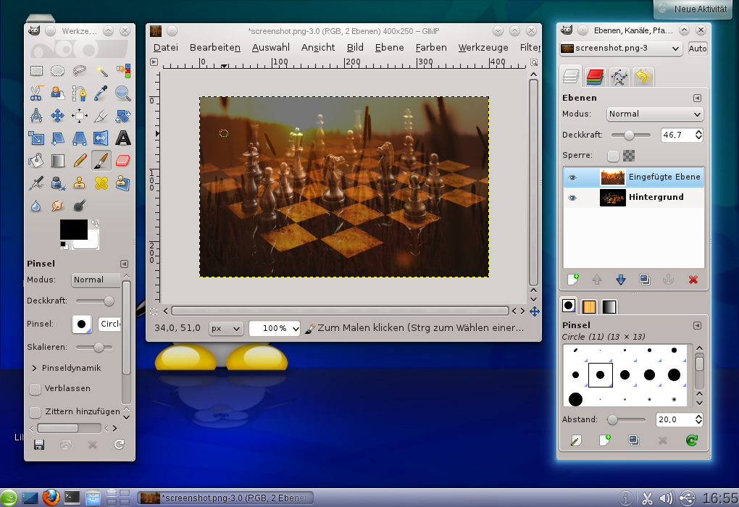Enable the Verblassen checkbox
Viewport: 739px width, 507px height.
35,389
